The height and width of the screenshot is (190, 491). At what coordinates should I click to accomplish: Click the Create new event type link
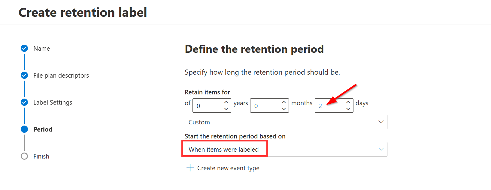(228, 168)
